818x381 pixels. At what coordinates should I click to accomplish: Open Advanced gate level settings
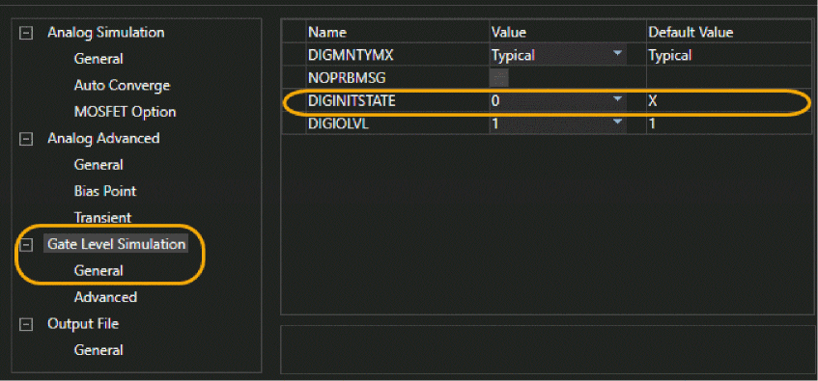[x=105, y=298]
